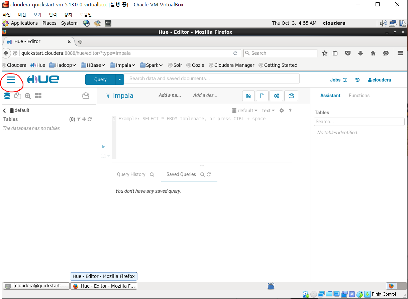Click the magnifier-plus icon in left panel
The height and width of the screenshot is (299, 408).
click(x=28, y=96)
